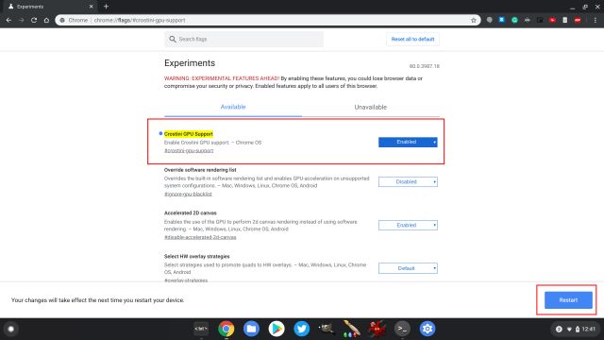Image resolution: width=604 pixels, height=340 pixels.
Task: Click the browser forward arrow
Action: click(21, 20)
